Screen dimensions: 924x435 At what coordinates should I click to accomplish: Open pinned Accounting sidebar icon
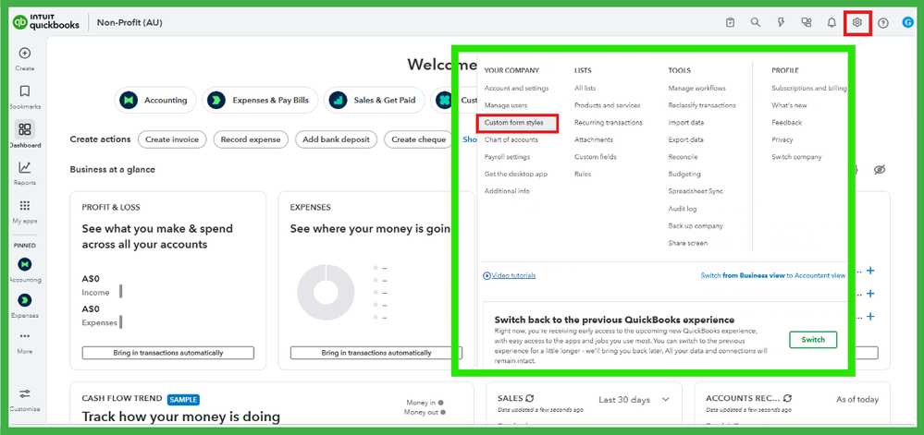(25, 264)
